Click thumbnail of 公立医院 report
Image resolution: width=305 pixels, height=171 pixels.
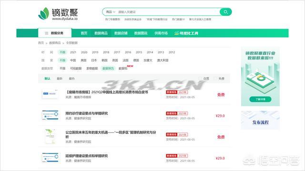pos(50,136)
